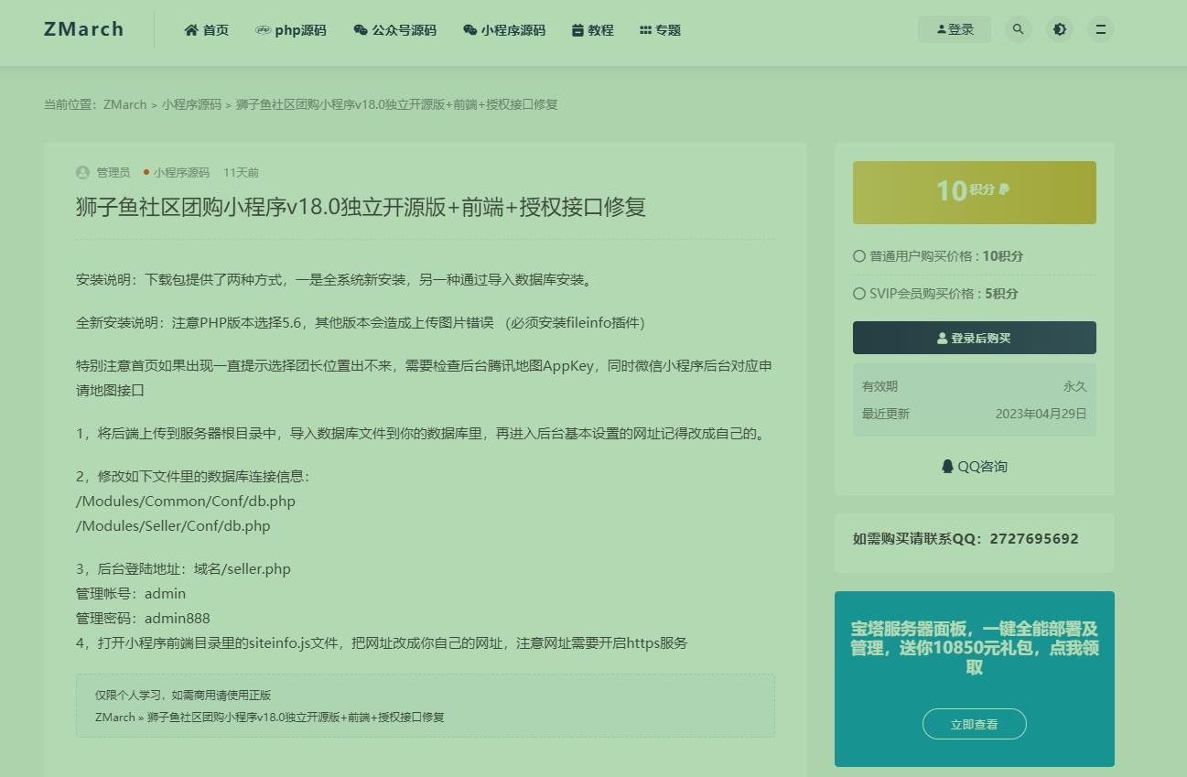The image size is (1187, 777).
Task: Toggle dark mode with the half-circle icon
Action: click(1060, 29)
